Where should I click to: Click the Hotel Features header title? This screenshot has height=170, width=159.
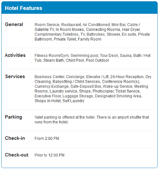coord(24,8)
